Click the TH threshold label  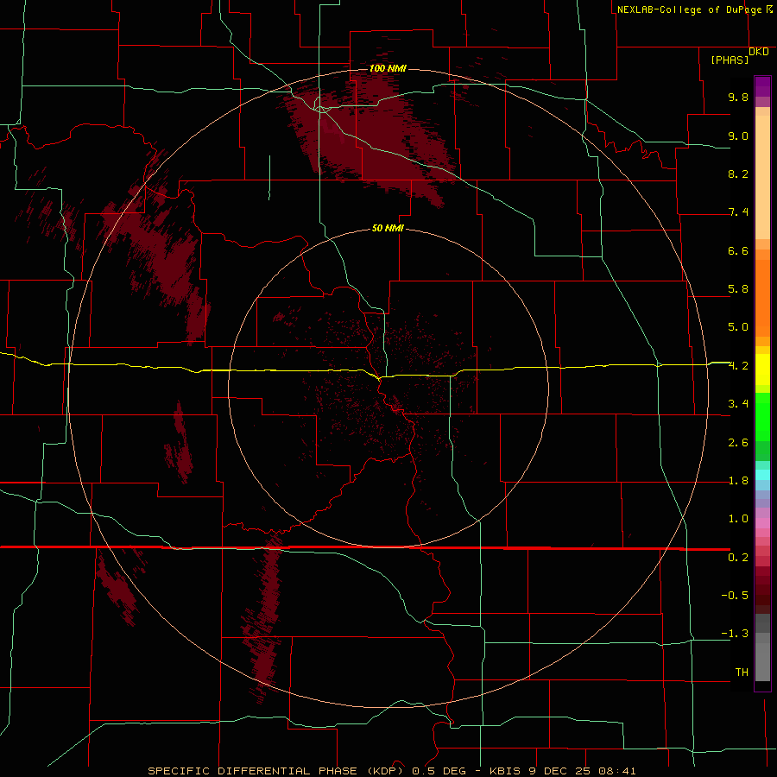(742, 673)
